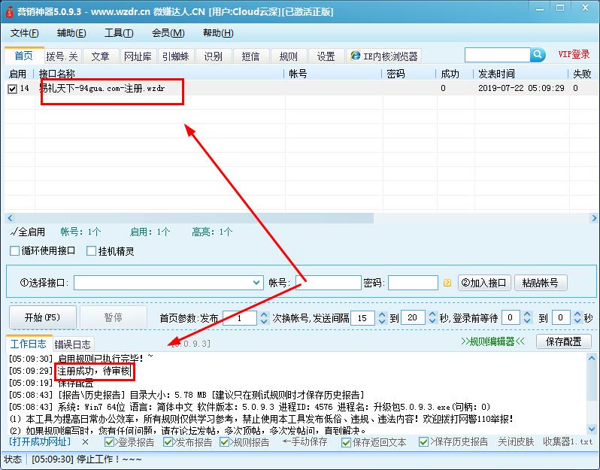Click the log scroll down arrow
This screenshot has width=600, height=470.
tap(592, 429)
